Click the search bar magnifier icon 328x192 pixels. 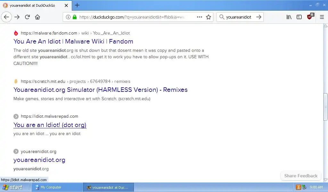pyautogui.click(x=222, y=17)
